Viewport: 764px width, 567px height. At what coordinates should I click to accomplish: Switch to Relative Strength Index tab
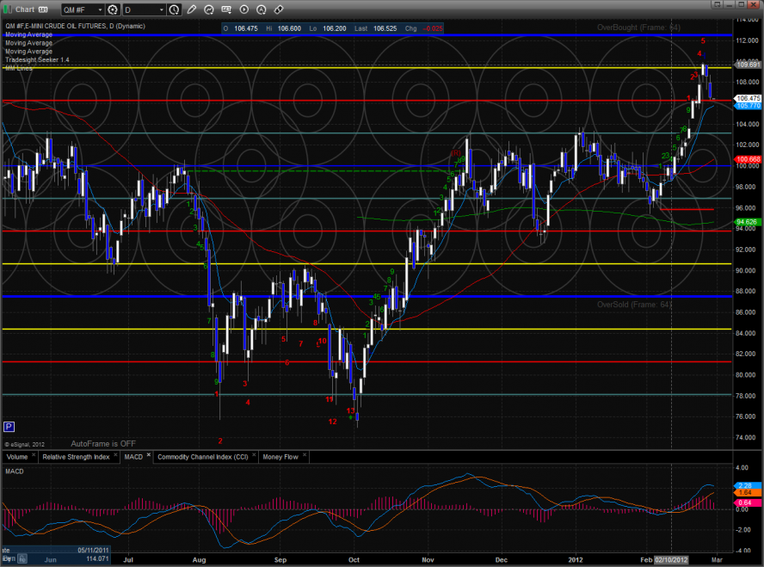click(76, 457)
